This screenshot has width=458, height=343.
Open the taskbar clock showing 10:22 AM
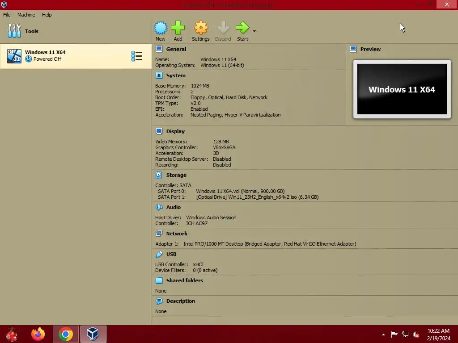click(438, 335)
